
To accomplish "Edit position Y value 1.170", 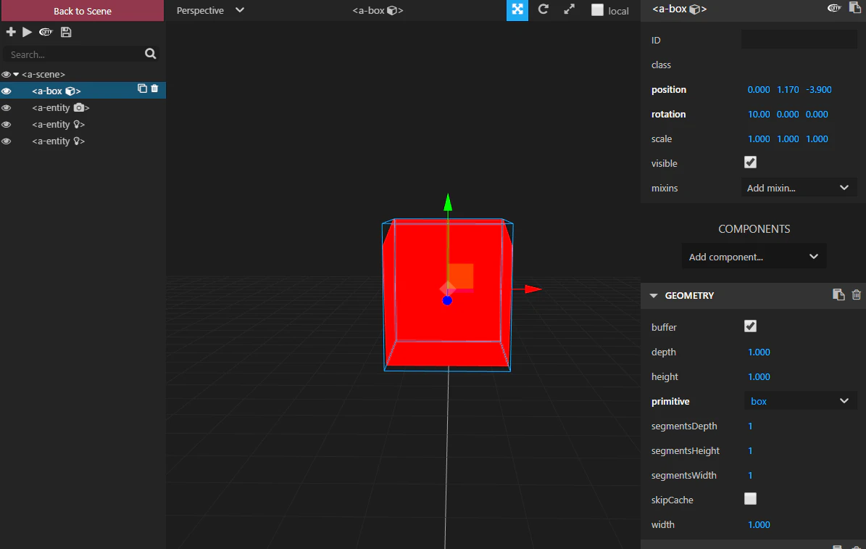I will pyautogui.click(x=788, y=89).
